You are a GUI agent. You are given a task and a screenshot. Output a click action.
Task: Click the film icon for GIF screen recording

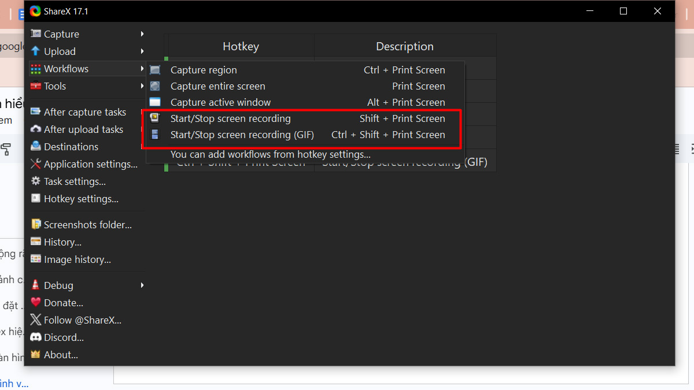pyautogui.click(x=155, y=135)
